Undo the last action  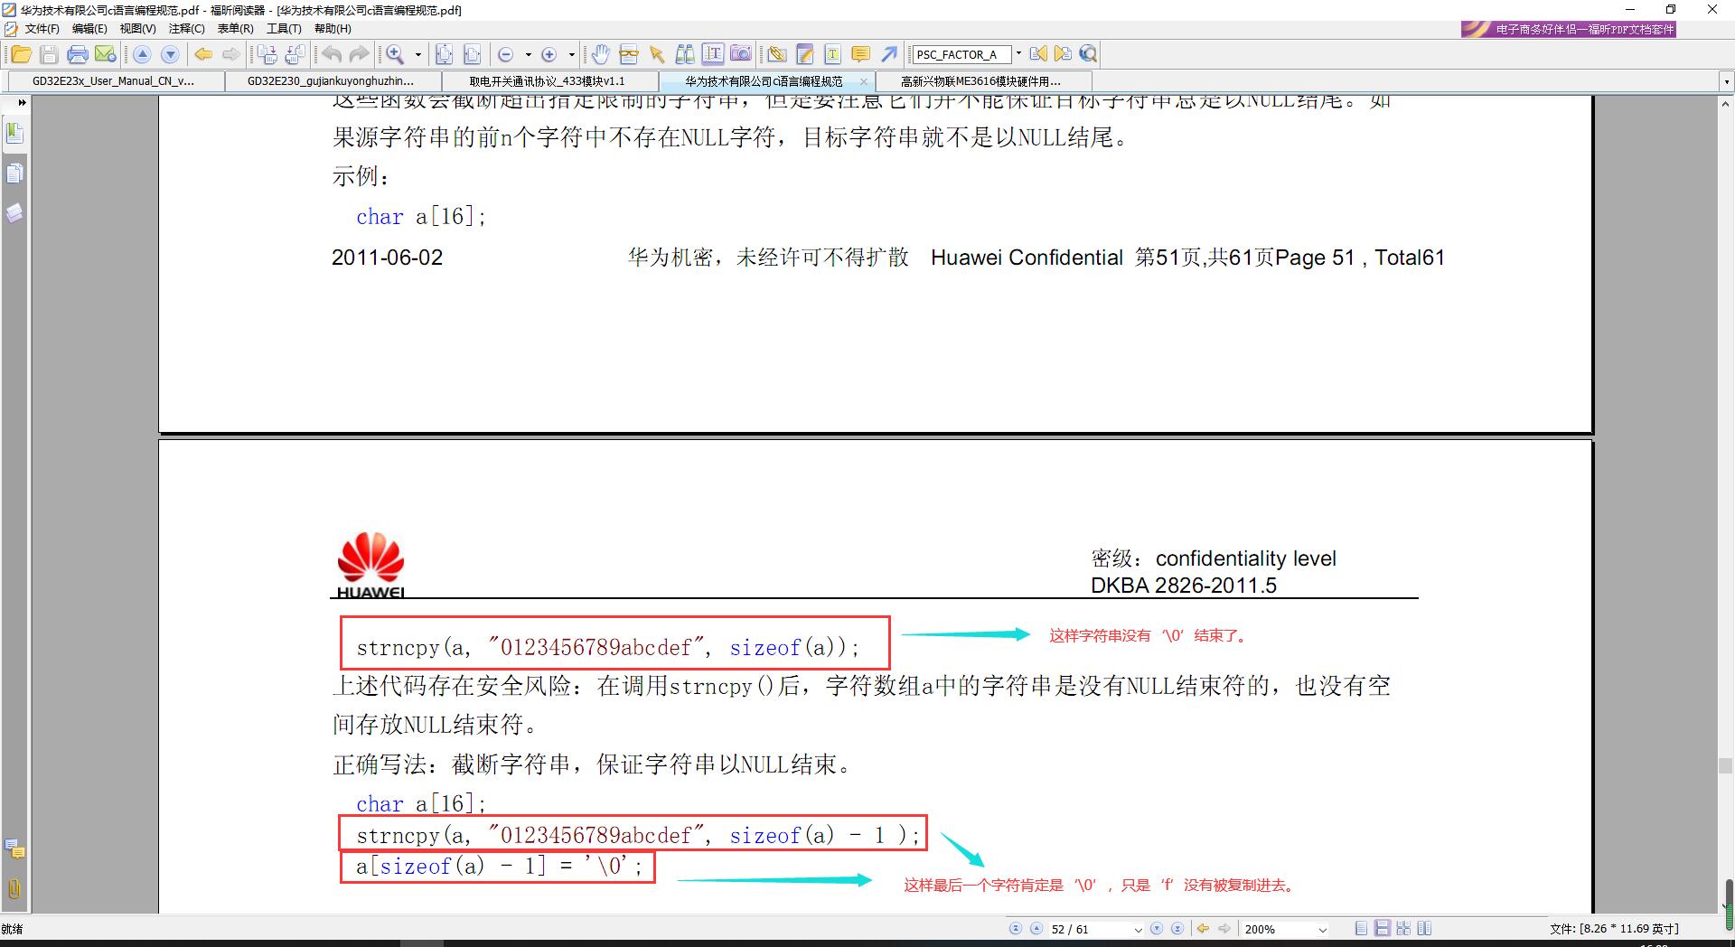tap(330, 54)
